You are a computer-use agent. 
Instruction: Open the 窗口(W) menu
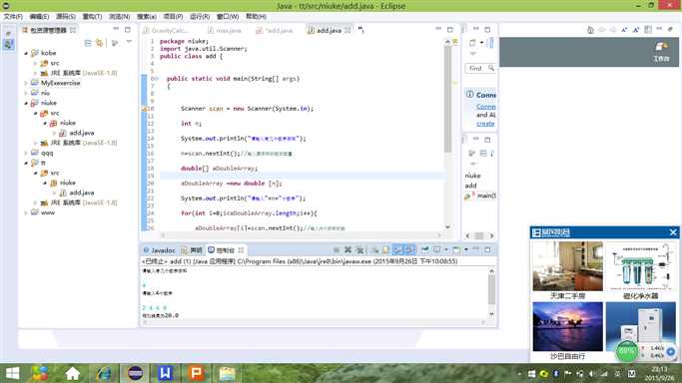[x=228, y=17]
